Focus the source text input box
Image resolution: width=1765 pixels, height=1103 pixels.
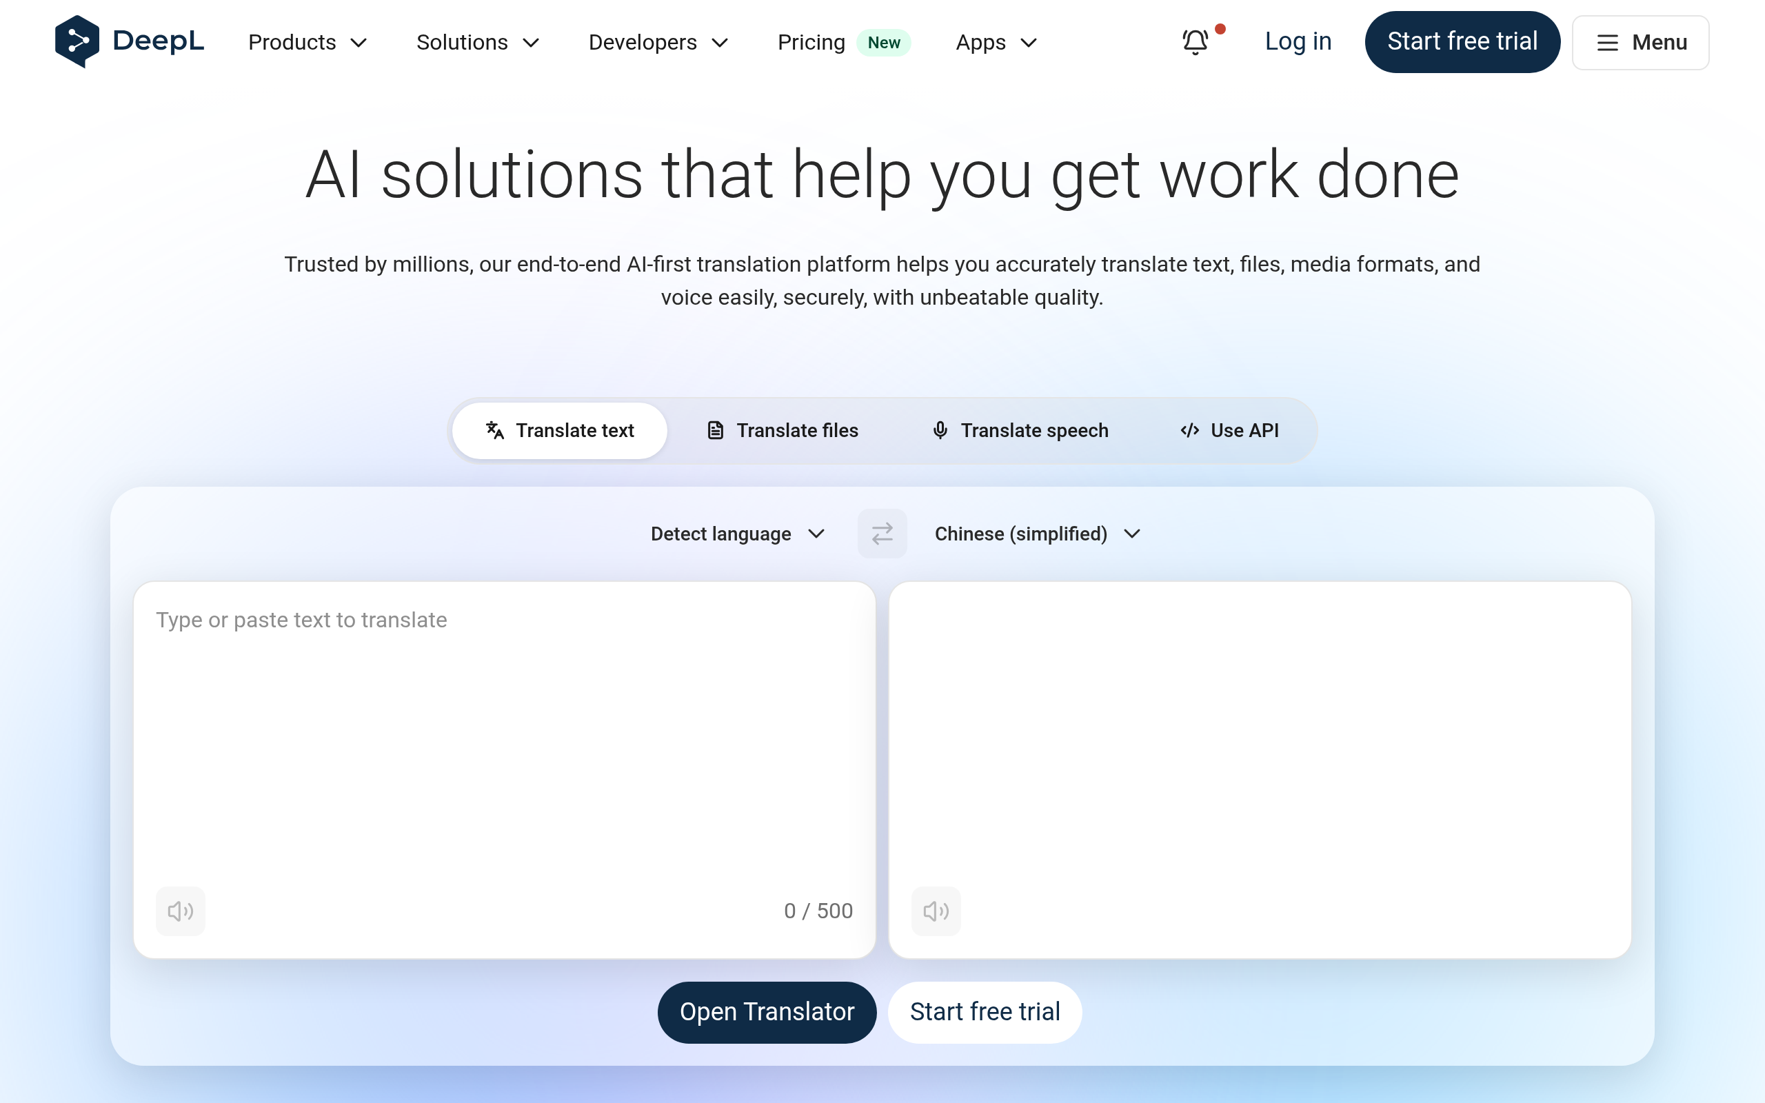(504, 769)
